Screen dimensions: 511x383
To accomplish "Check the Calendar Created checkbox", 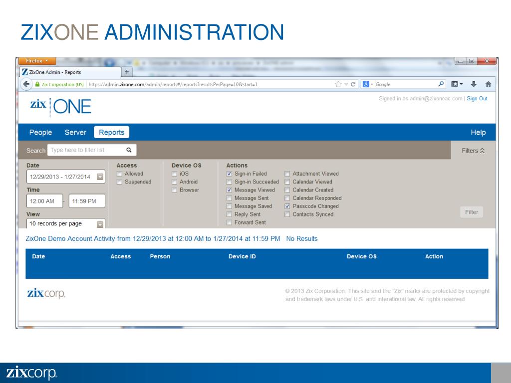I will point(287,190).
